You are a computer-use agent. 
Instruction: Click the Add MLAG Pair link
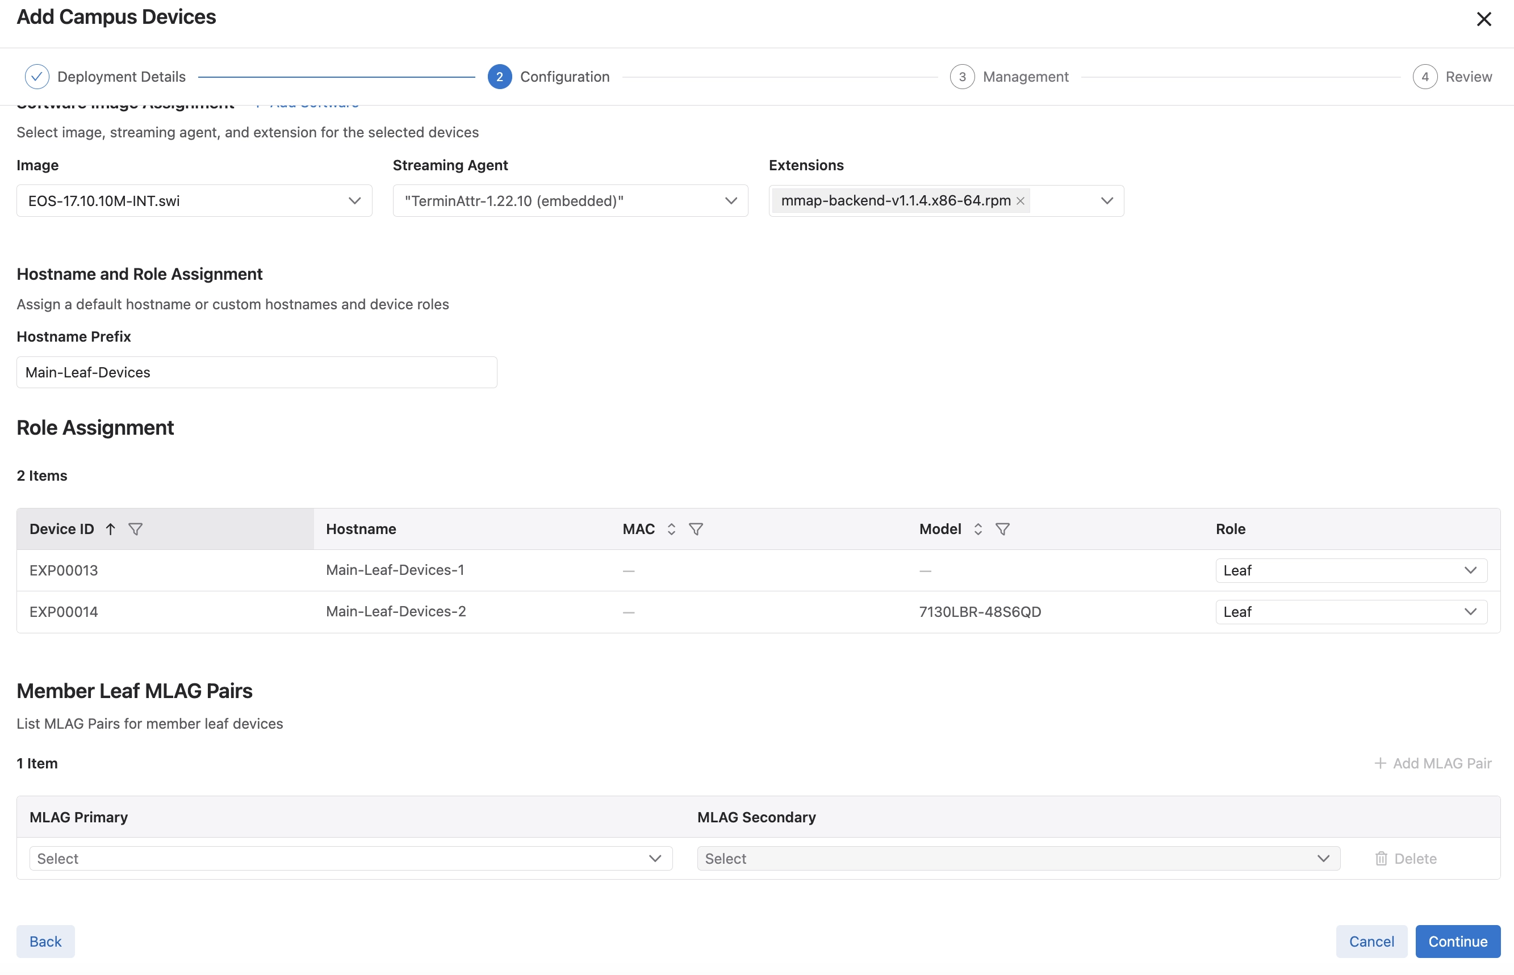(1432, 763)
